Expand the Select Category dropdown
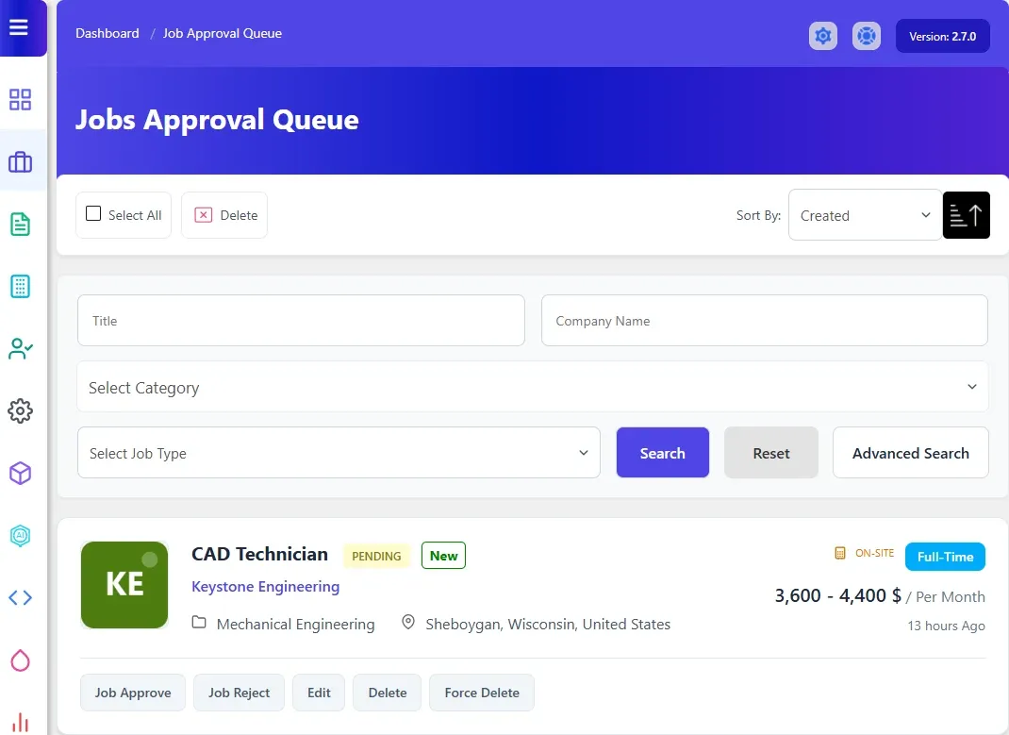 (x=532, y=387)
